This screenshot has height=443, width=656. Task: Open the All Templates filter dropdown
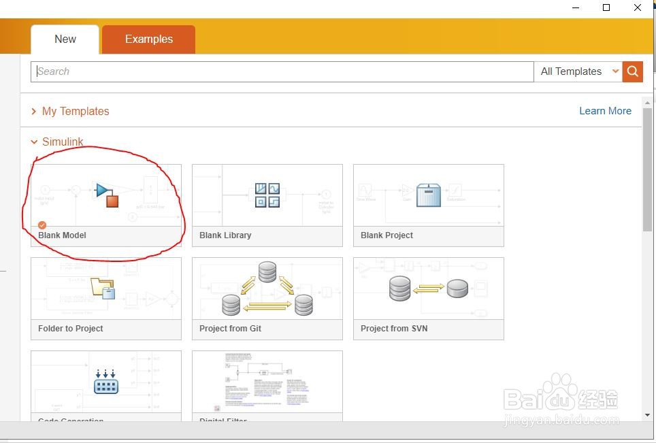pos(578,71)
